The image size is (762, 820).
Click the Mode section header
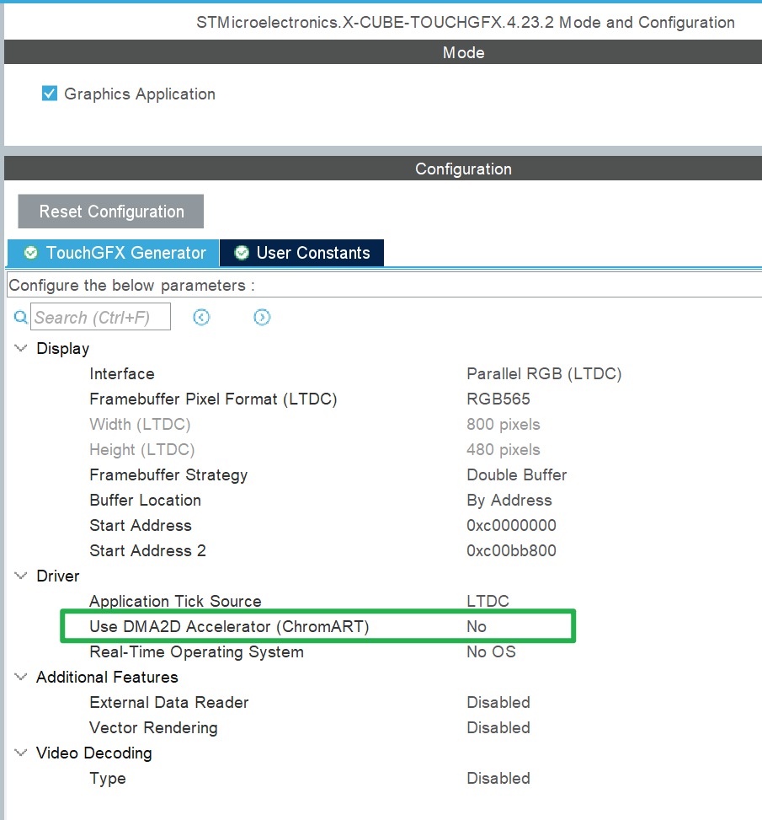pos(383,52)
